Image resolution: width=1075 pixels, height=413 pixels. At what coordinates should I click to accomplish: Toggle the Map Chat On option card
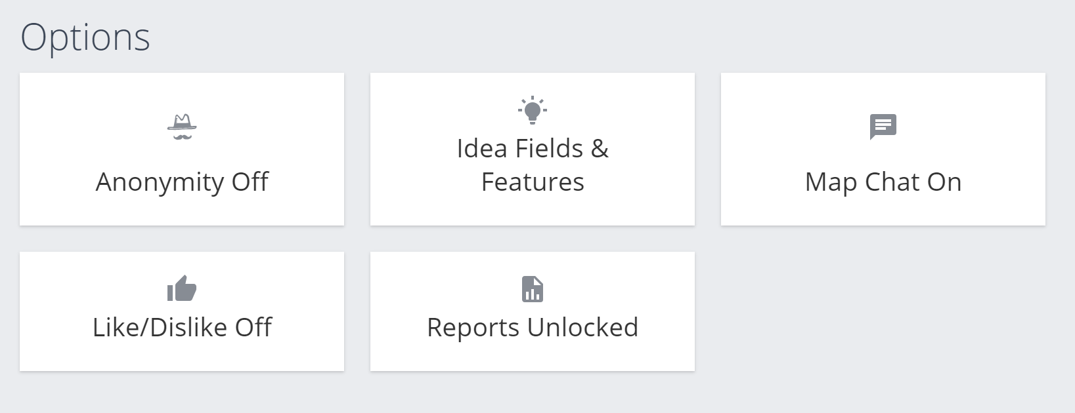pos(883,149)
